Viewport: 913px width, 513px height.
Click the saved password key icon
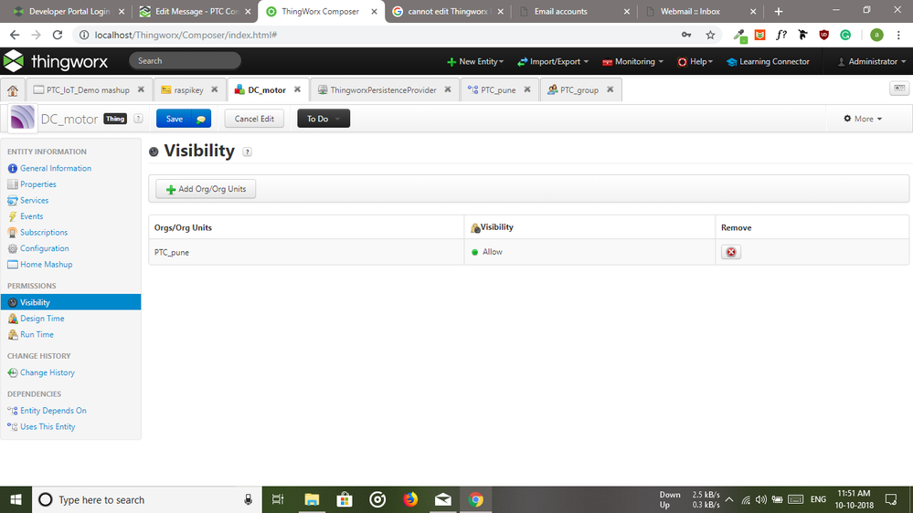pos(686,35)
